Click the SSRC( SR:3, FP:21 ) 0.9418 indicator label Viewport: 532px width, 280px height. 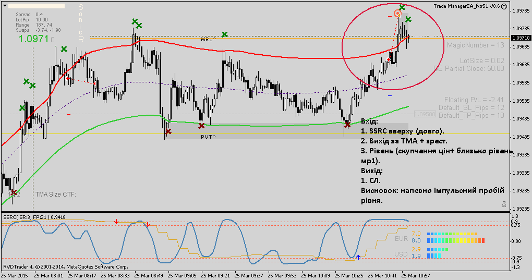click(x=34, y=217)
